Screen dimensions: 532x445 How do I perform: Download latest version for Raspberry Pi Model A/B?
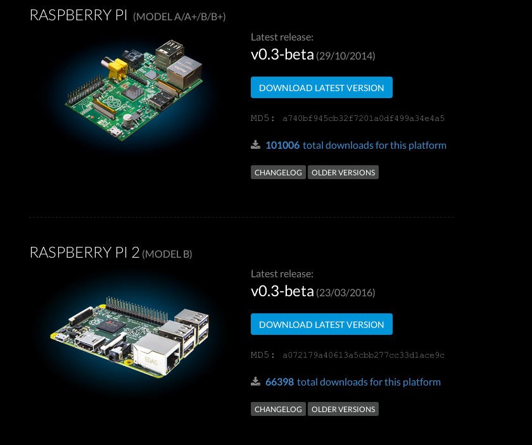coord(321,87)
